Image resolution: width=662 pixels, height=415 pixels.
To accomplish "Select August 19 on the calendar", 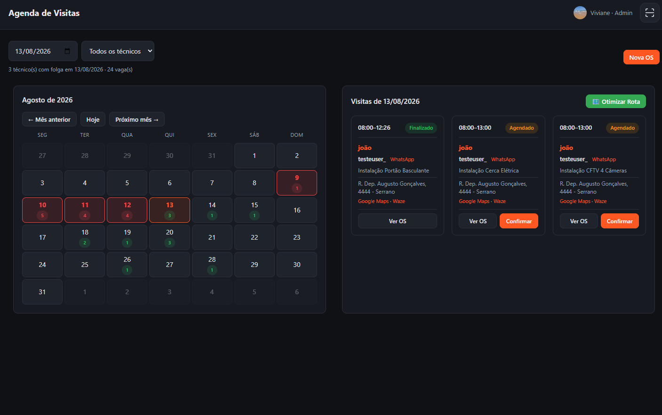I will 127,237.
